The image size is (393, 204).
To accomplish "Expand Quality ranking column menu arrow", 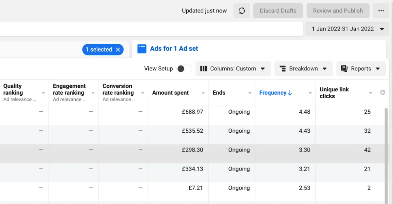I will click(x=44, y=93).
